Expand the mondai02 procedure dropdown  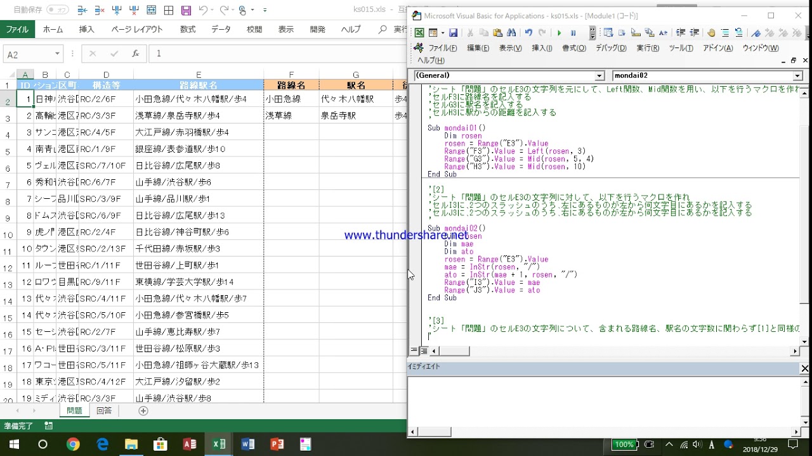(797, 75)
